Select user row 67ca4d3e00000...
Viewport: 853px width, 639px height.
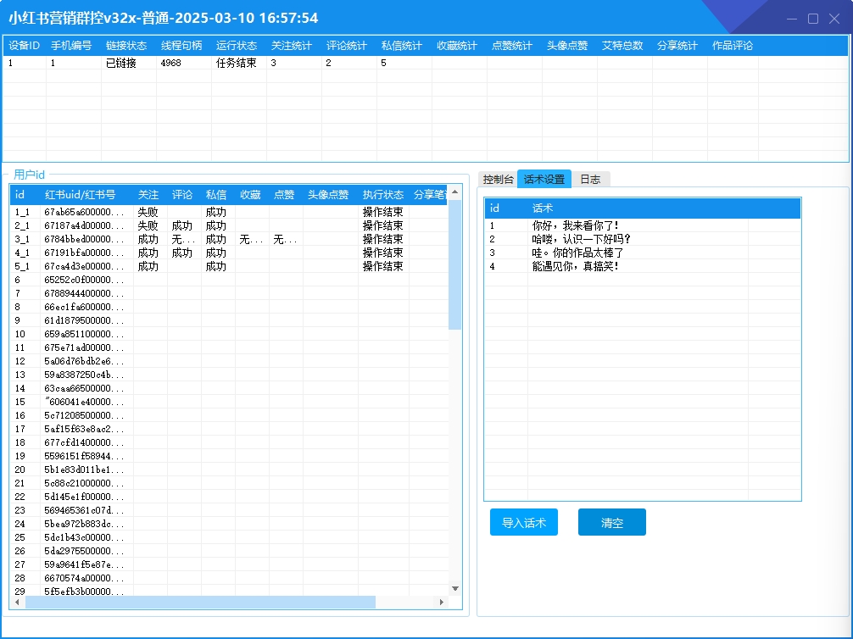(x=228, y=266)
